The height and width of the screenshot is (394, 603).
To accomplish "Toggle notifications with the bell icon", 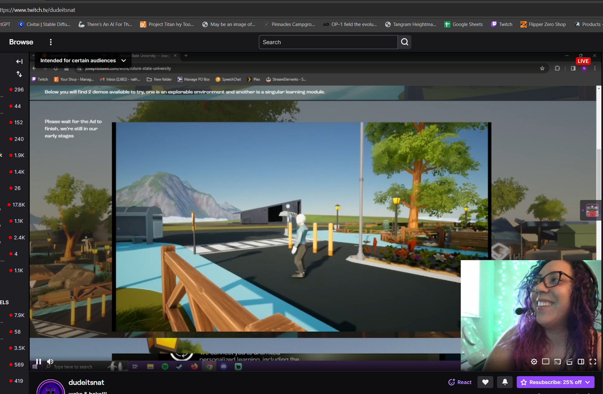I will pyautogui.click(x=505, y=382).
